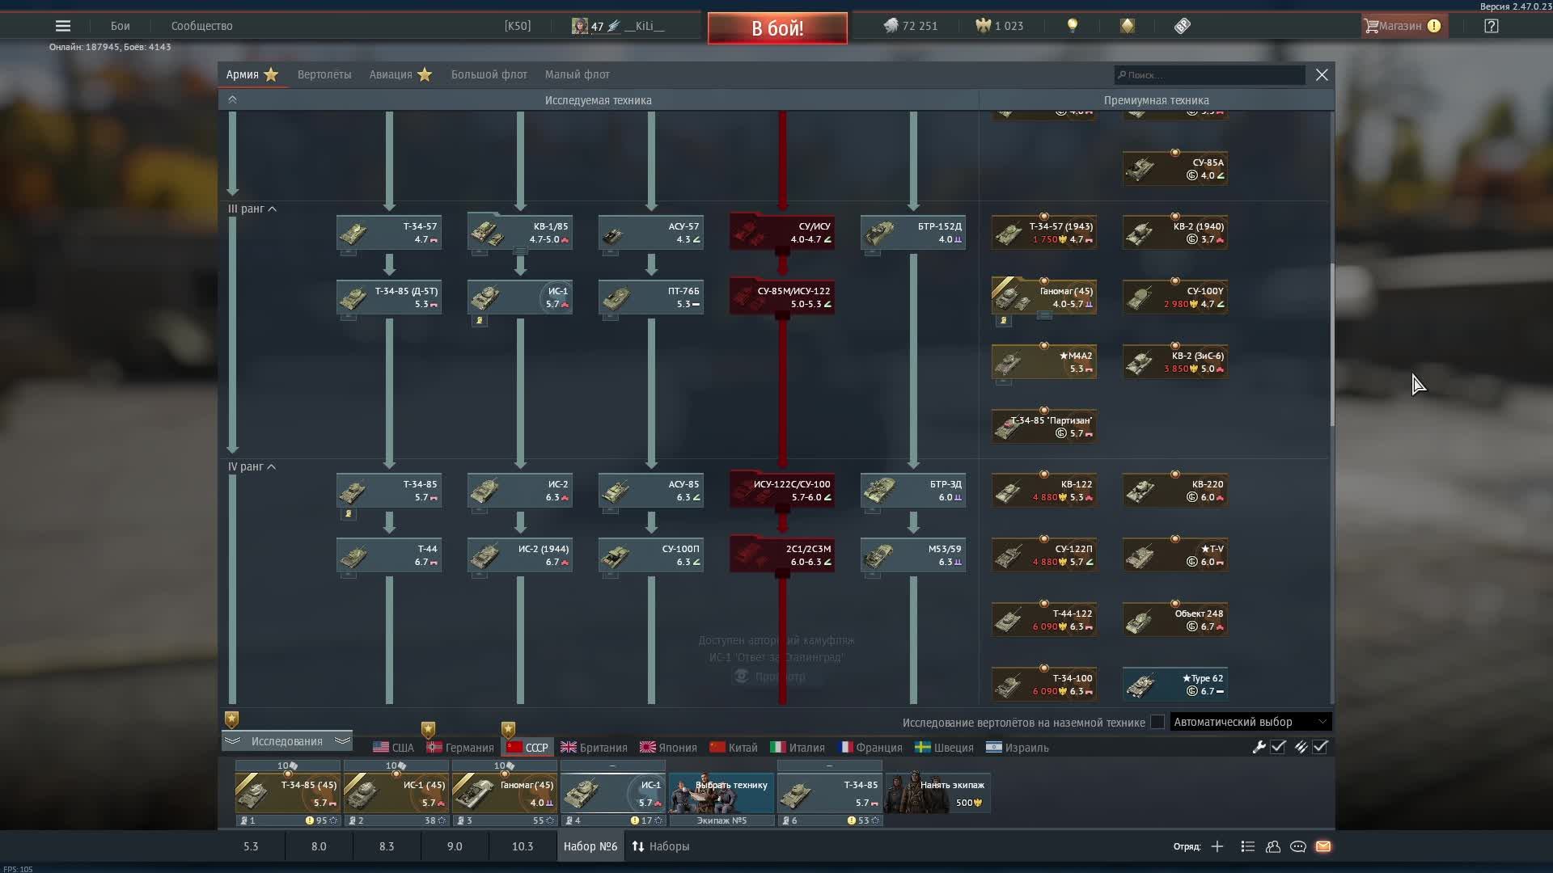Open the Магазин shop button
Image resolution: width=1553 pixels, height=873 pixels.
click(1403, 26)
